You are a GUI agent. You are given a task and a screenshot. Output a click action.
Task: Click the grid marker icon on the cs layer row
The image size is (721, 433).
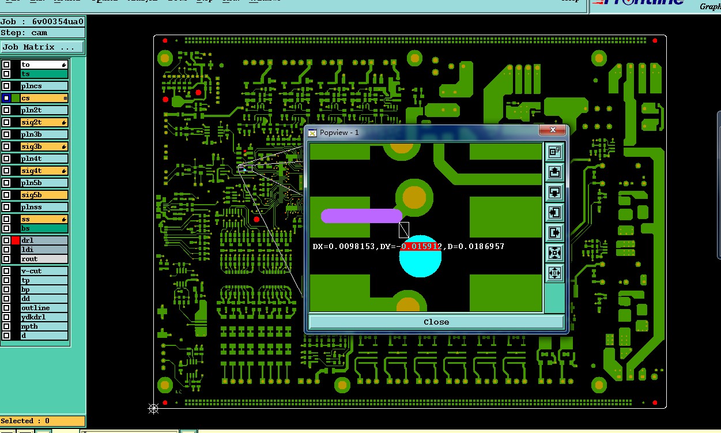coord(65,99)
